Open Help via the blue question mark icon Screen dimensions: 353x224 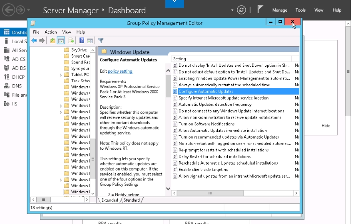(82, 41)
